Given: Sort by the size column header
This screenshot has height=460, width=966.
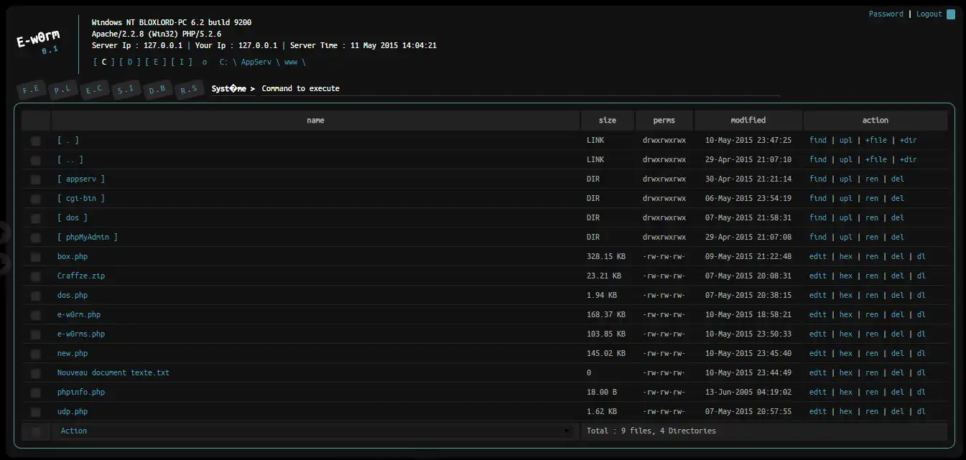Looking at the screenshot, I should click(x=608, y=120).
